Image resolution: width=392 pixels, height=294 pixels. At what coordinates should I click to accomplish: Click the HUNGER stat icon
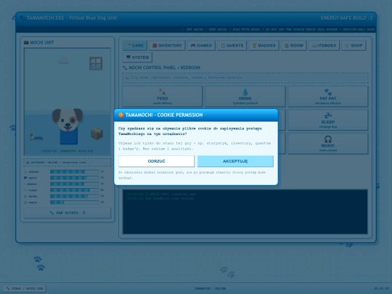[25, 172]
